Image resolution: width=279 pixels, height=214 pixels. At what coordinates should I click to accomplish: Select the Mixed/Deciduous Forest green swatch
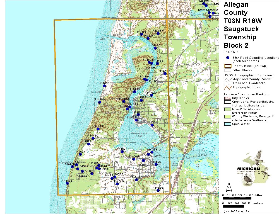point(228,109)
